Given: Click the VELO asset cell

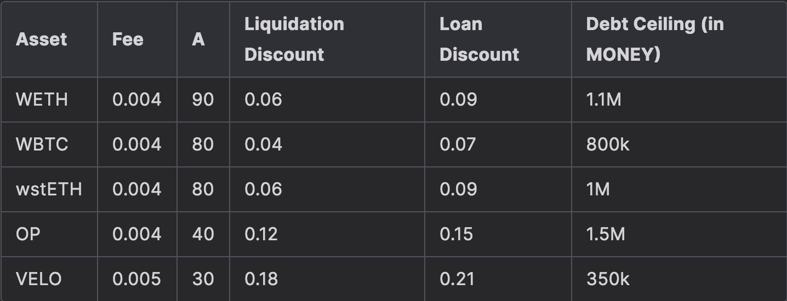Looking at the screenshot, I should 38,279.
